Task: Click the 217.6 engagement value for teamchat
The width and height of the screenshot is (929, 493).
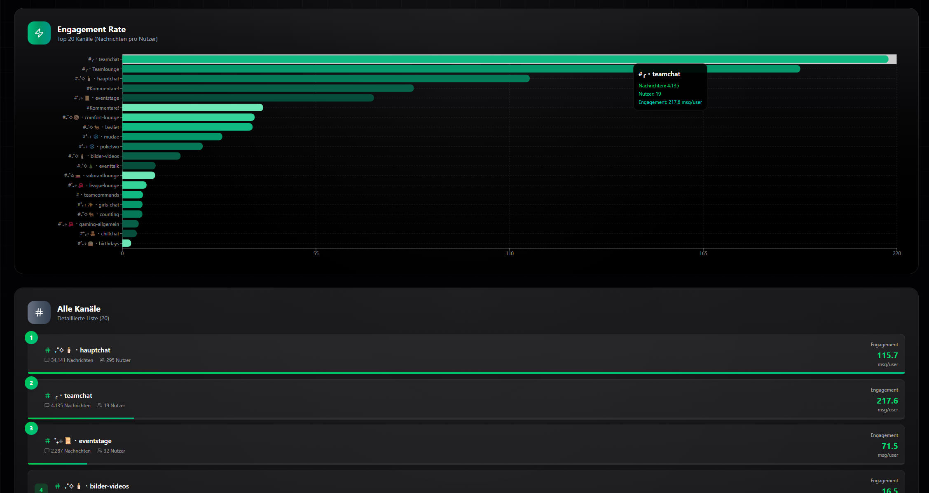Action: coord(887,401)
